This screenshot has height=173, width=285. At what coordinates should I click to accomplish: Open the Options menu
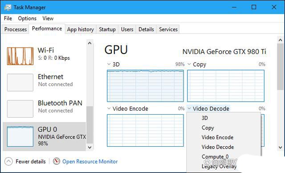coord(27,18)
